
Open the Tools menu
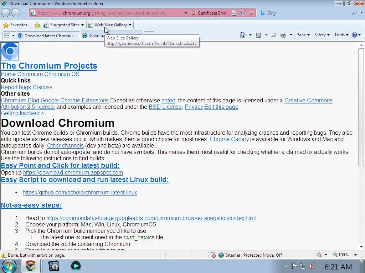341,35
